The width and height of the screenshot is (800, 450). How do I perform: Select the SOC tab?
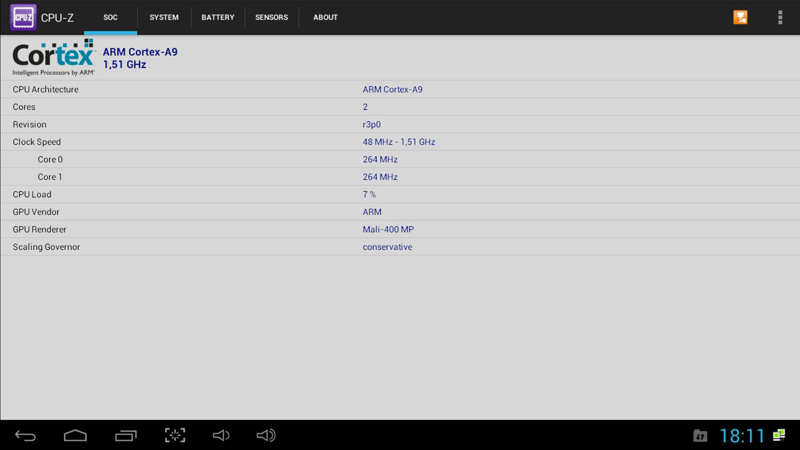110,17
